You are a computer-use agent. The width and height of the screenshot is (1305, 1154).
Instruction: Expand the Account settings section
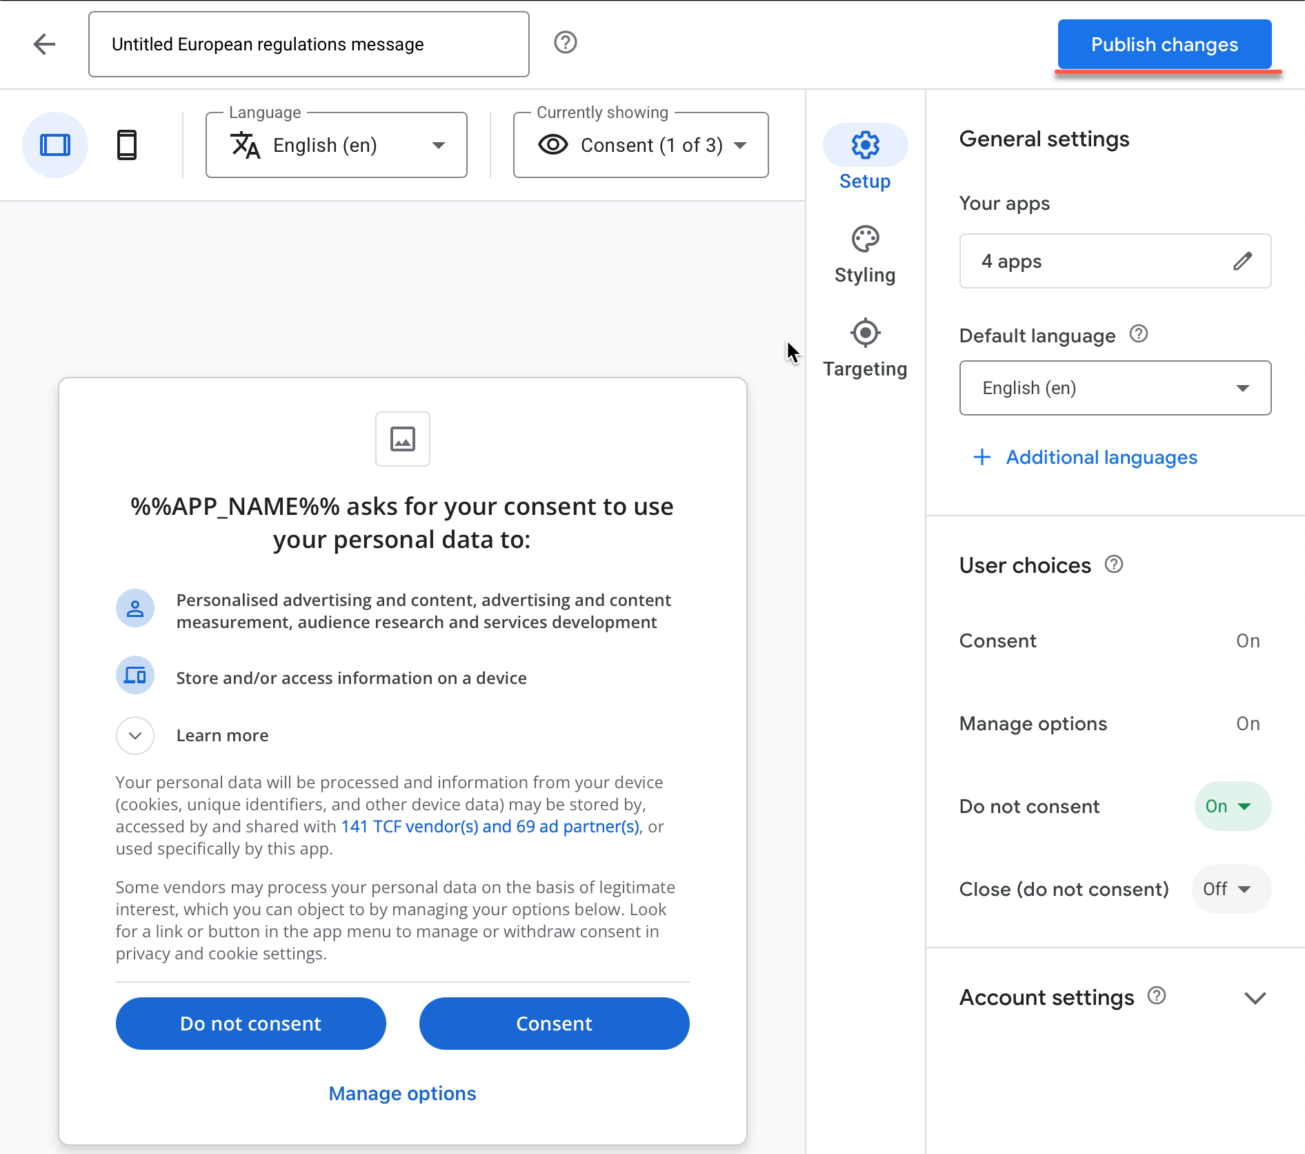tap(1255, 997)
